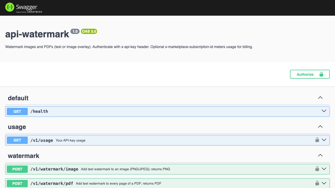Click the POST badge on /v1/watermark/pdf row
The image size is (335, 188).
click(17, 184)
